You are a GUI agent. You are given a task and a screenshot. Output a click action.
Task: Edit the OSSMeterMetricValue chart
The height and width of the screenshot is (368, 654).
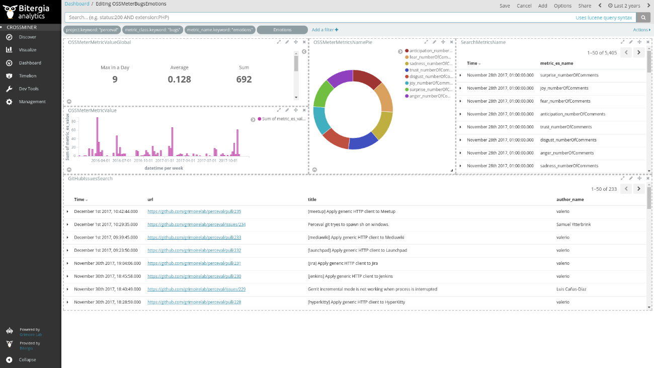pyautogui.click(x=287, y=110)
